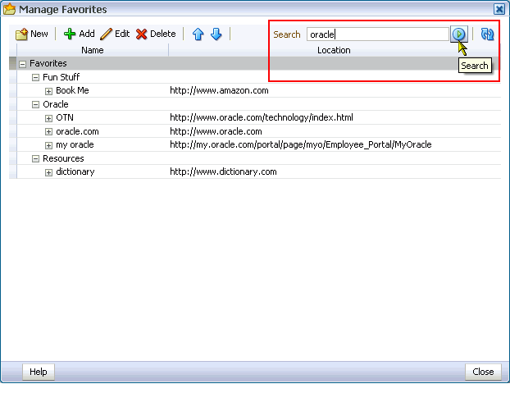Click the Close button at bottom
Image resolution: width=510 pixels, height=393 pixels.
pyautogui.click(x=483, y=372)
